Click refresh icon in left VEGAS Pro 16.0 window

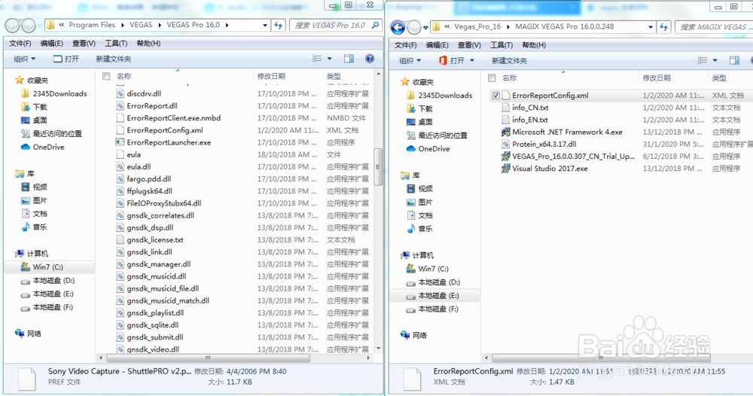pos(279,26)
